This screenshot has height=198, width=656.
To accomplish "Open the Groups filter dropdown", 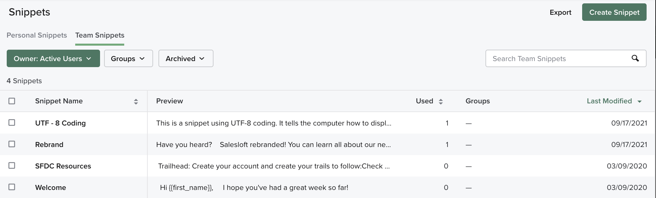I will 128,58.
